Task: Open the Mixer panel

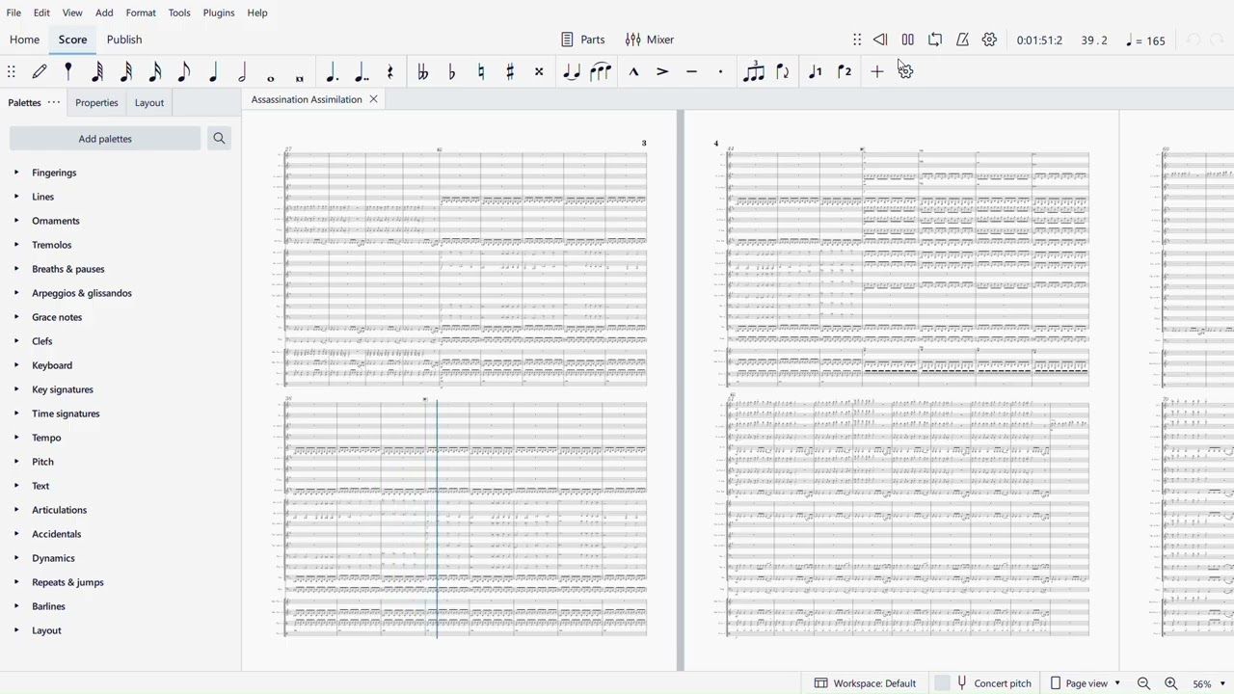Action: [x=650, y=40]
